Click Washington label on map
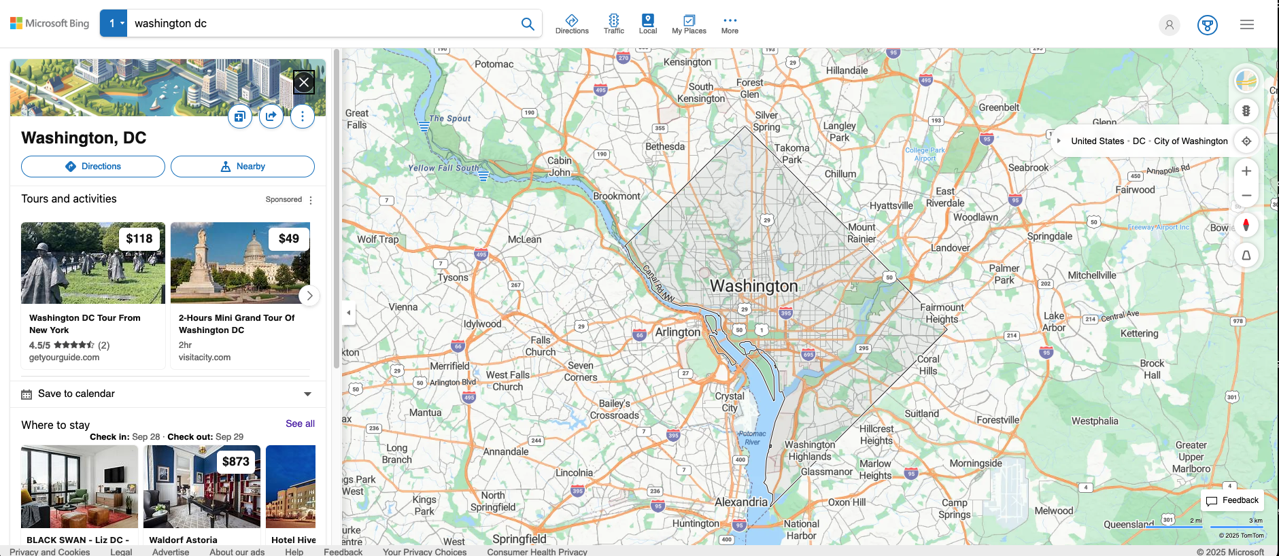Screen dimensions: 1279x556 click(x=754, y=286)
